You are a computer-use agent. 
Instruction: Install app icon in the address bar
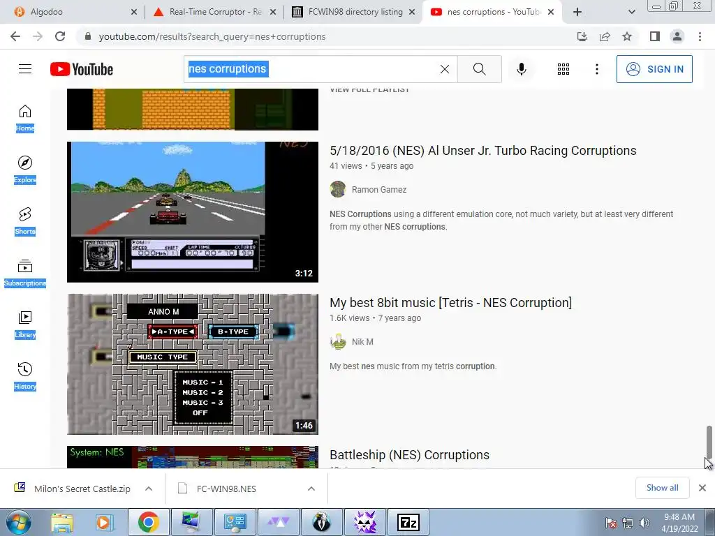(582, 36)
